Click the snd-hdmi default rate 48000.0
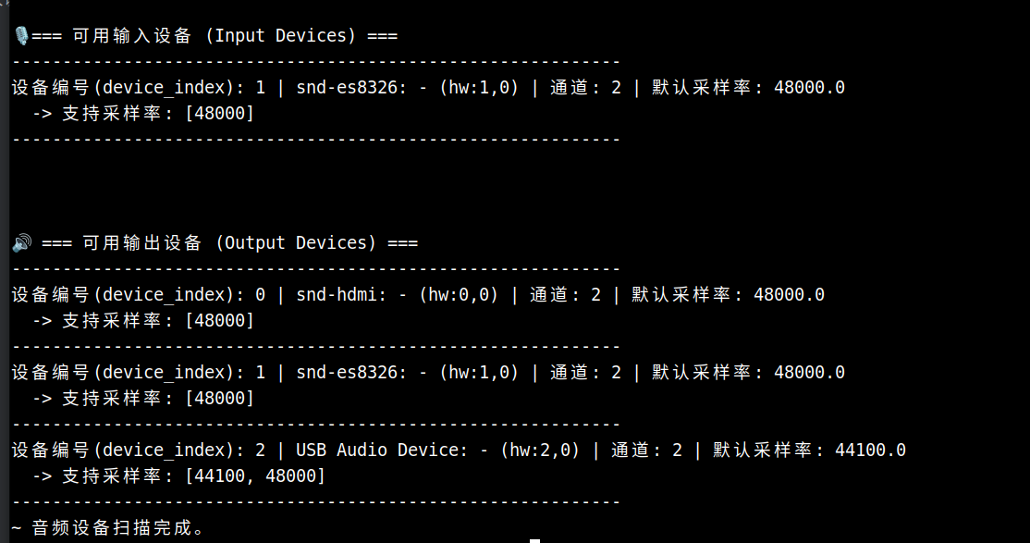The image size is (1030, 543). (789, 295)
